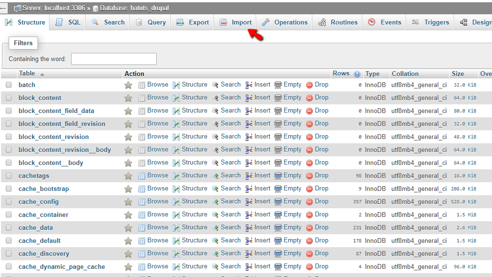This screenshot has height=277, width=492.
Task: Open the SQL query editor
Action: click(67, 22)
